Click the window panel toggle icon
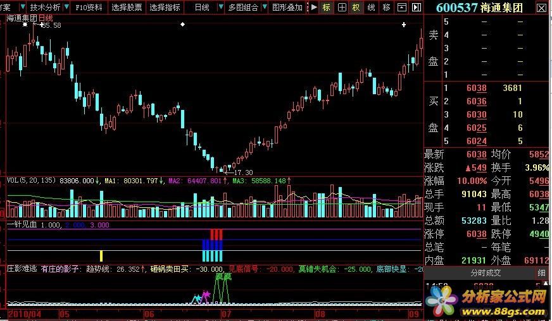The width and height of the screenshot is (552, 321). (402, 7)
